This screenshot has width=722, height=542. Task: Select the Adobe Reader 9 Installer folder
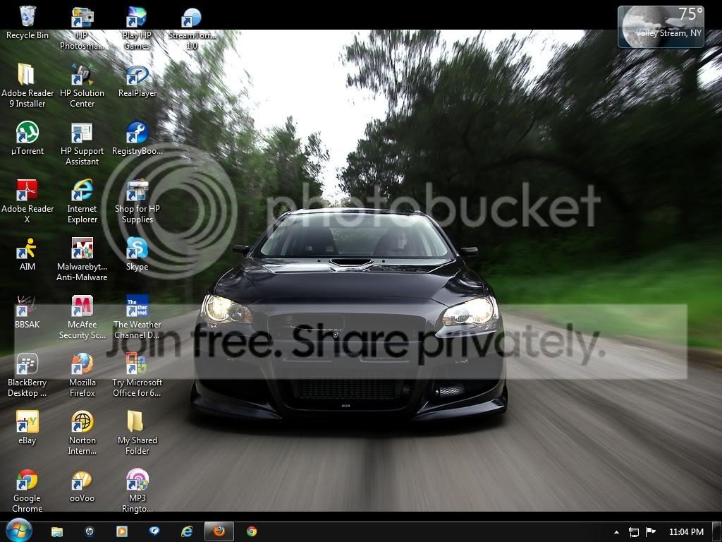click(x=27, y=85)
